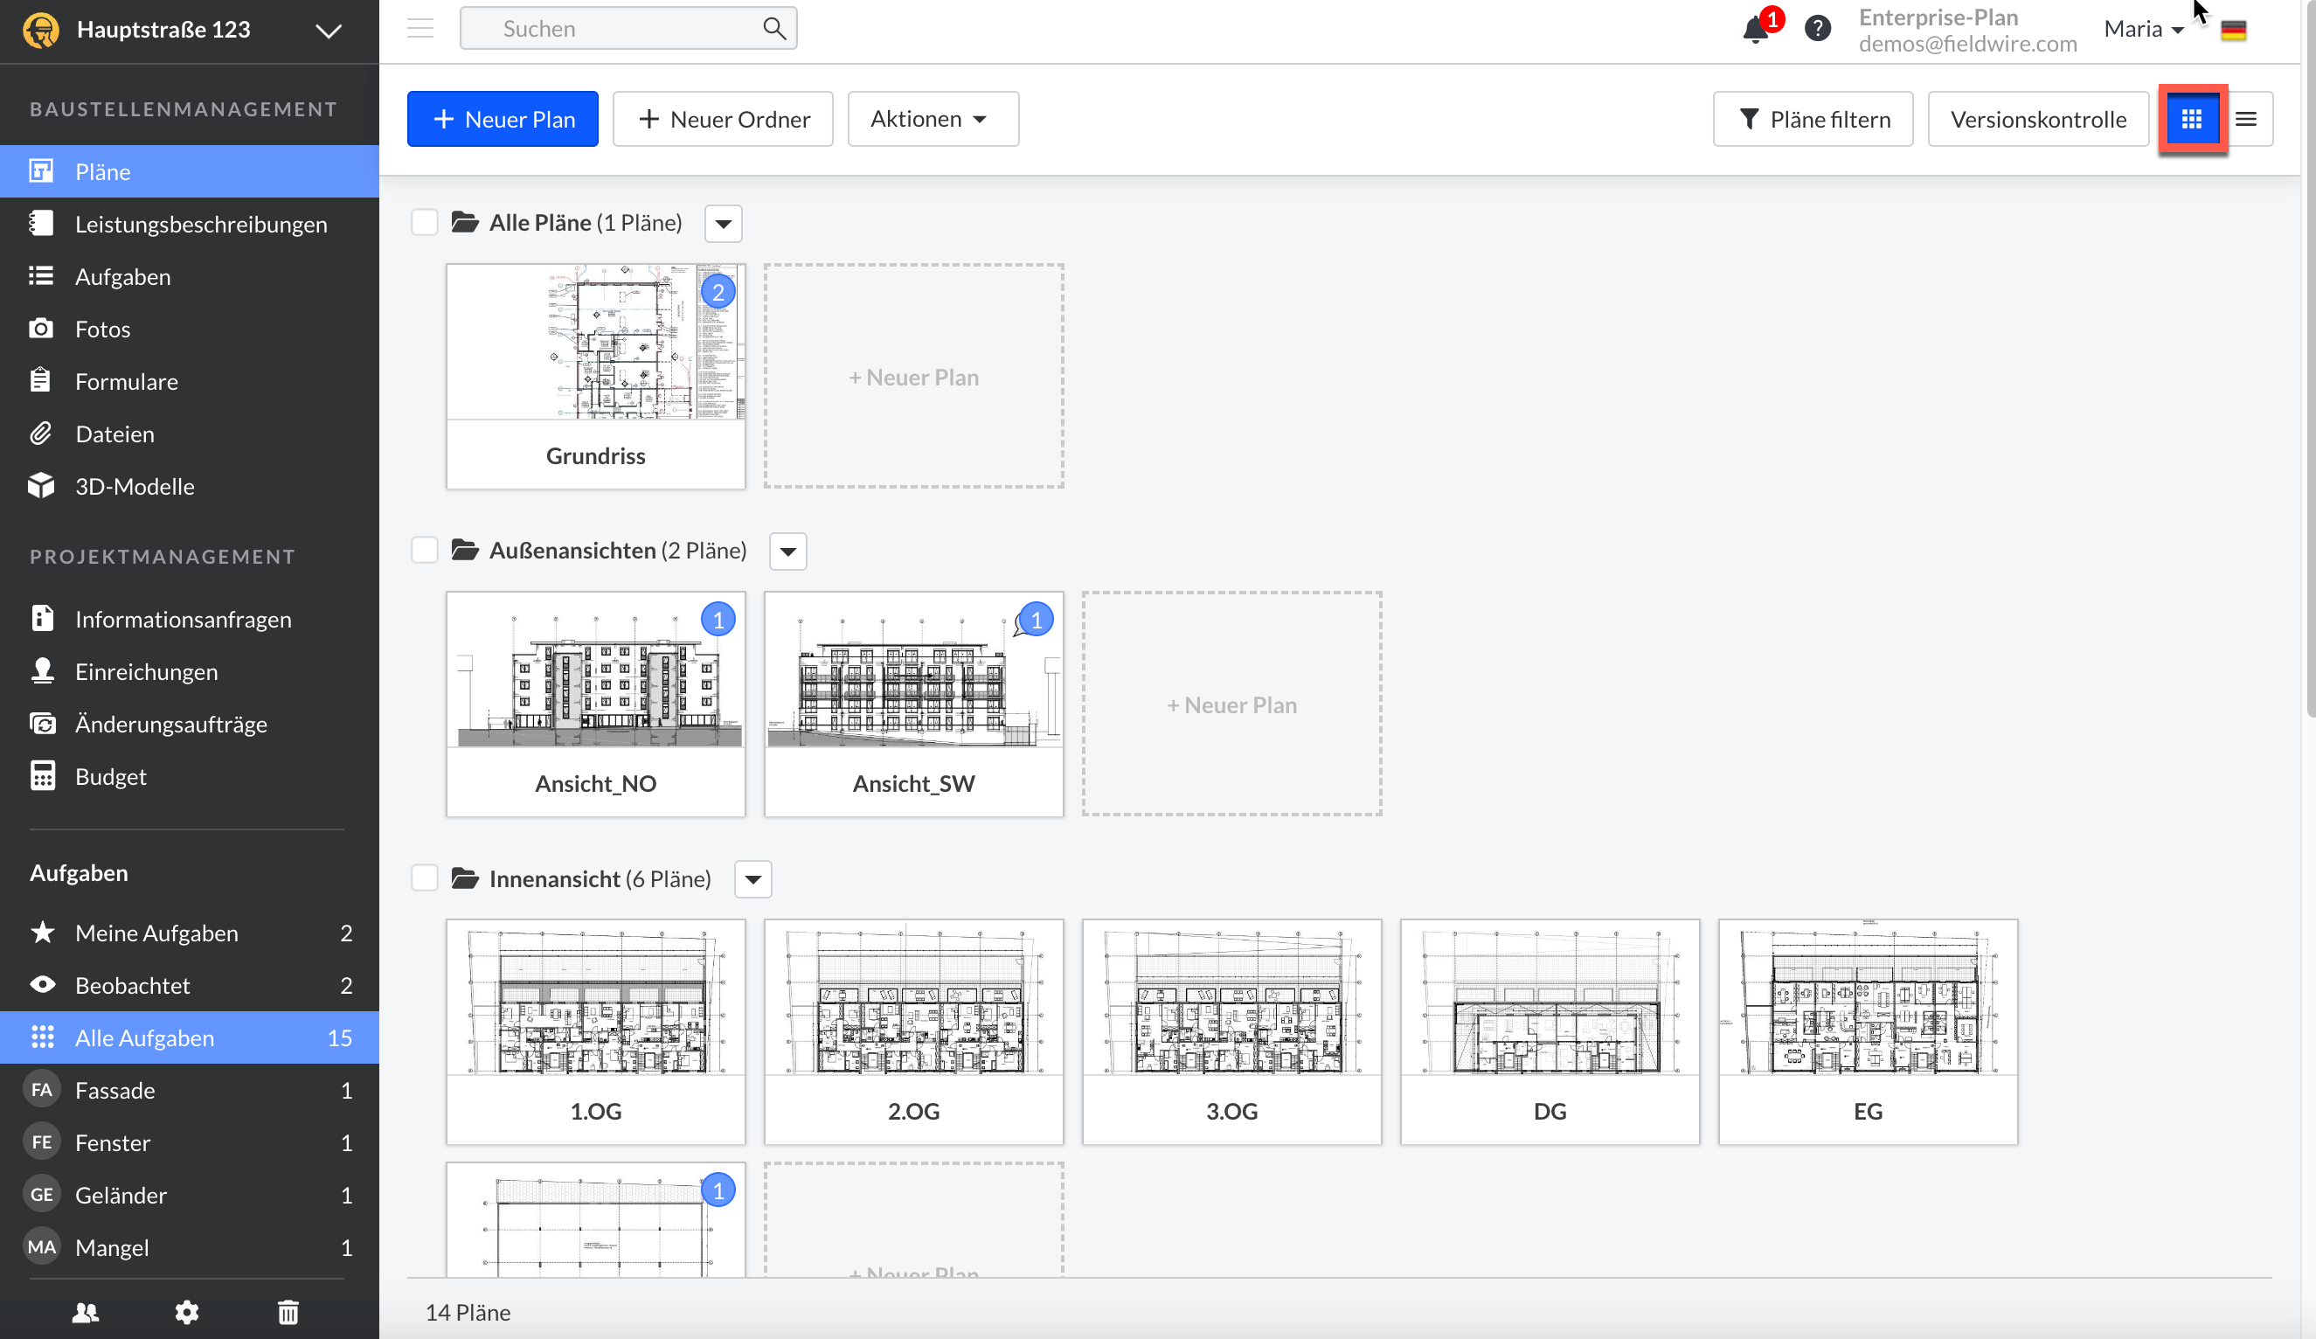Add new plan placeholder in Alle Pläne
2316x1339 pixels.
pos(913,377)
